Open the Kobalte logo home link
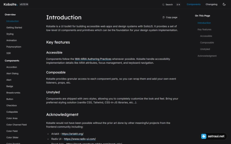This screenshot has width=231, height=144. pyautogui.click(x=10, y=4)
